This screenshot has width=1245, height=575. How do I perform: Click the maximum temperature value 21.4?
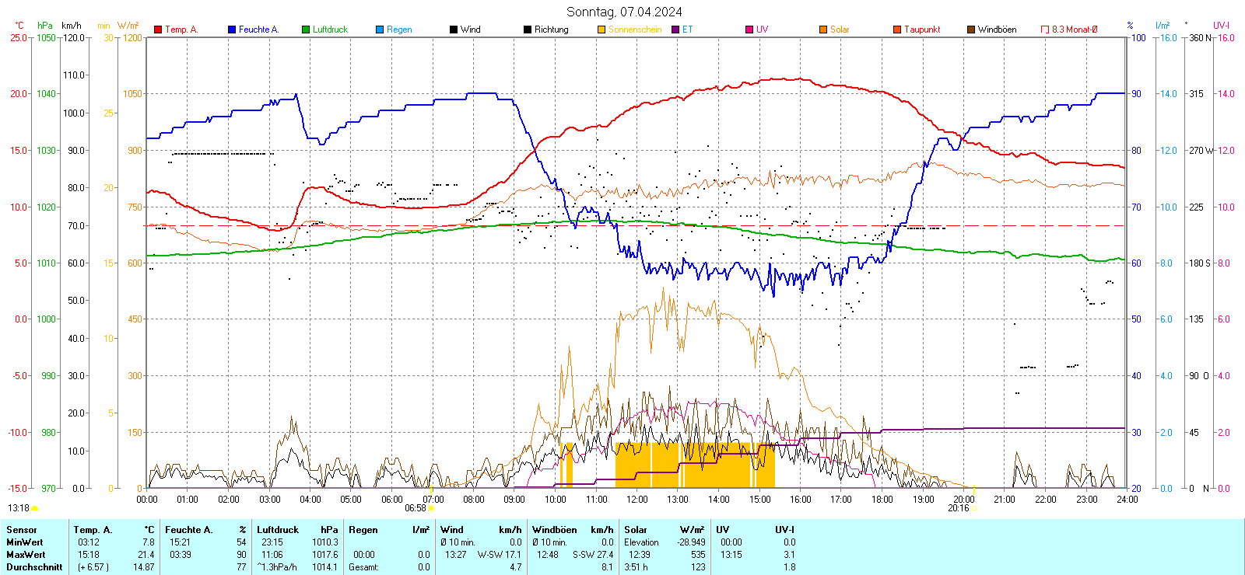[146, 555]
